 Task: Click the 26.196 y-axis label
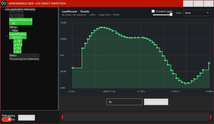(x=63, y=71)
